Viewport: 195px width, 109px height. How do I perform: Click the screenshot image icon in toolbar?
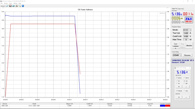(13, 6)
